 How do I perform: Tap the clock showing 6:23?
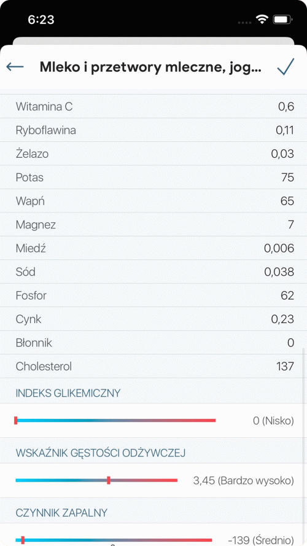pyautogui.click(x=41, y=20)
